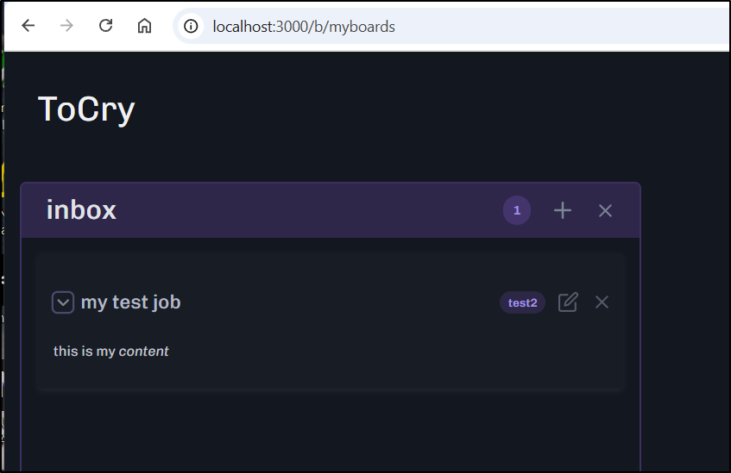Delete the inbox lane
The width and height of the screenshot is (731, 473).
pos(605,210)
